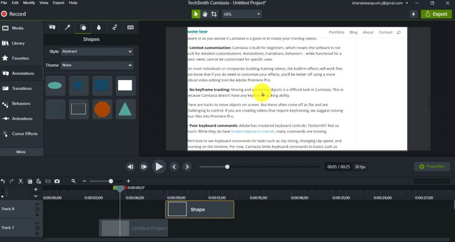
Task: Toggle visibility eye on Track 8
Action: pos(37,204)
